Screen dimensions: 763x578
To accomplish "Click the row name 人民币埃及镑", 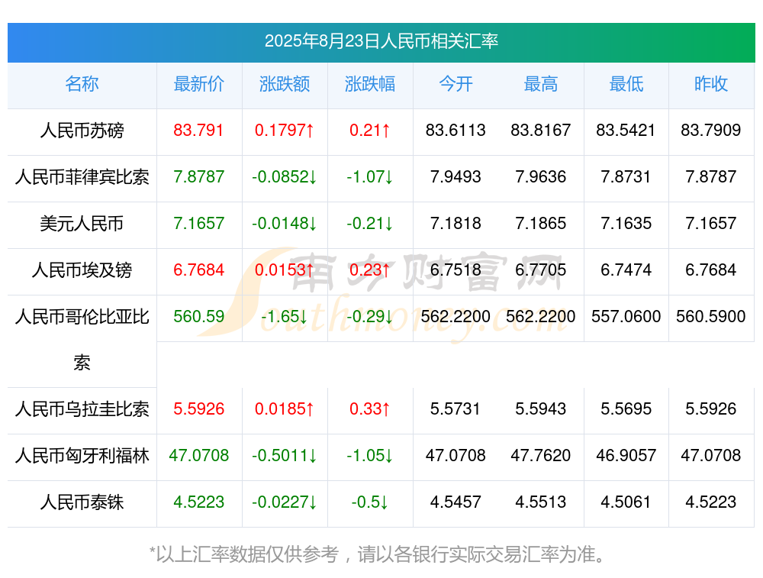I will [x=82, y=270].
